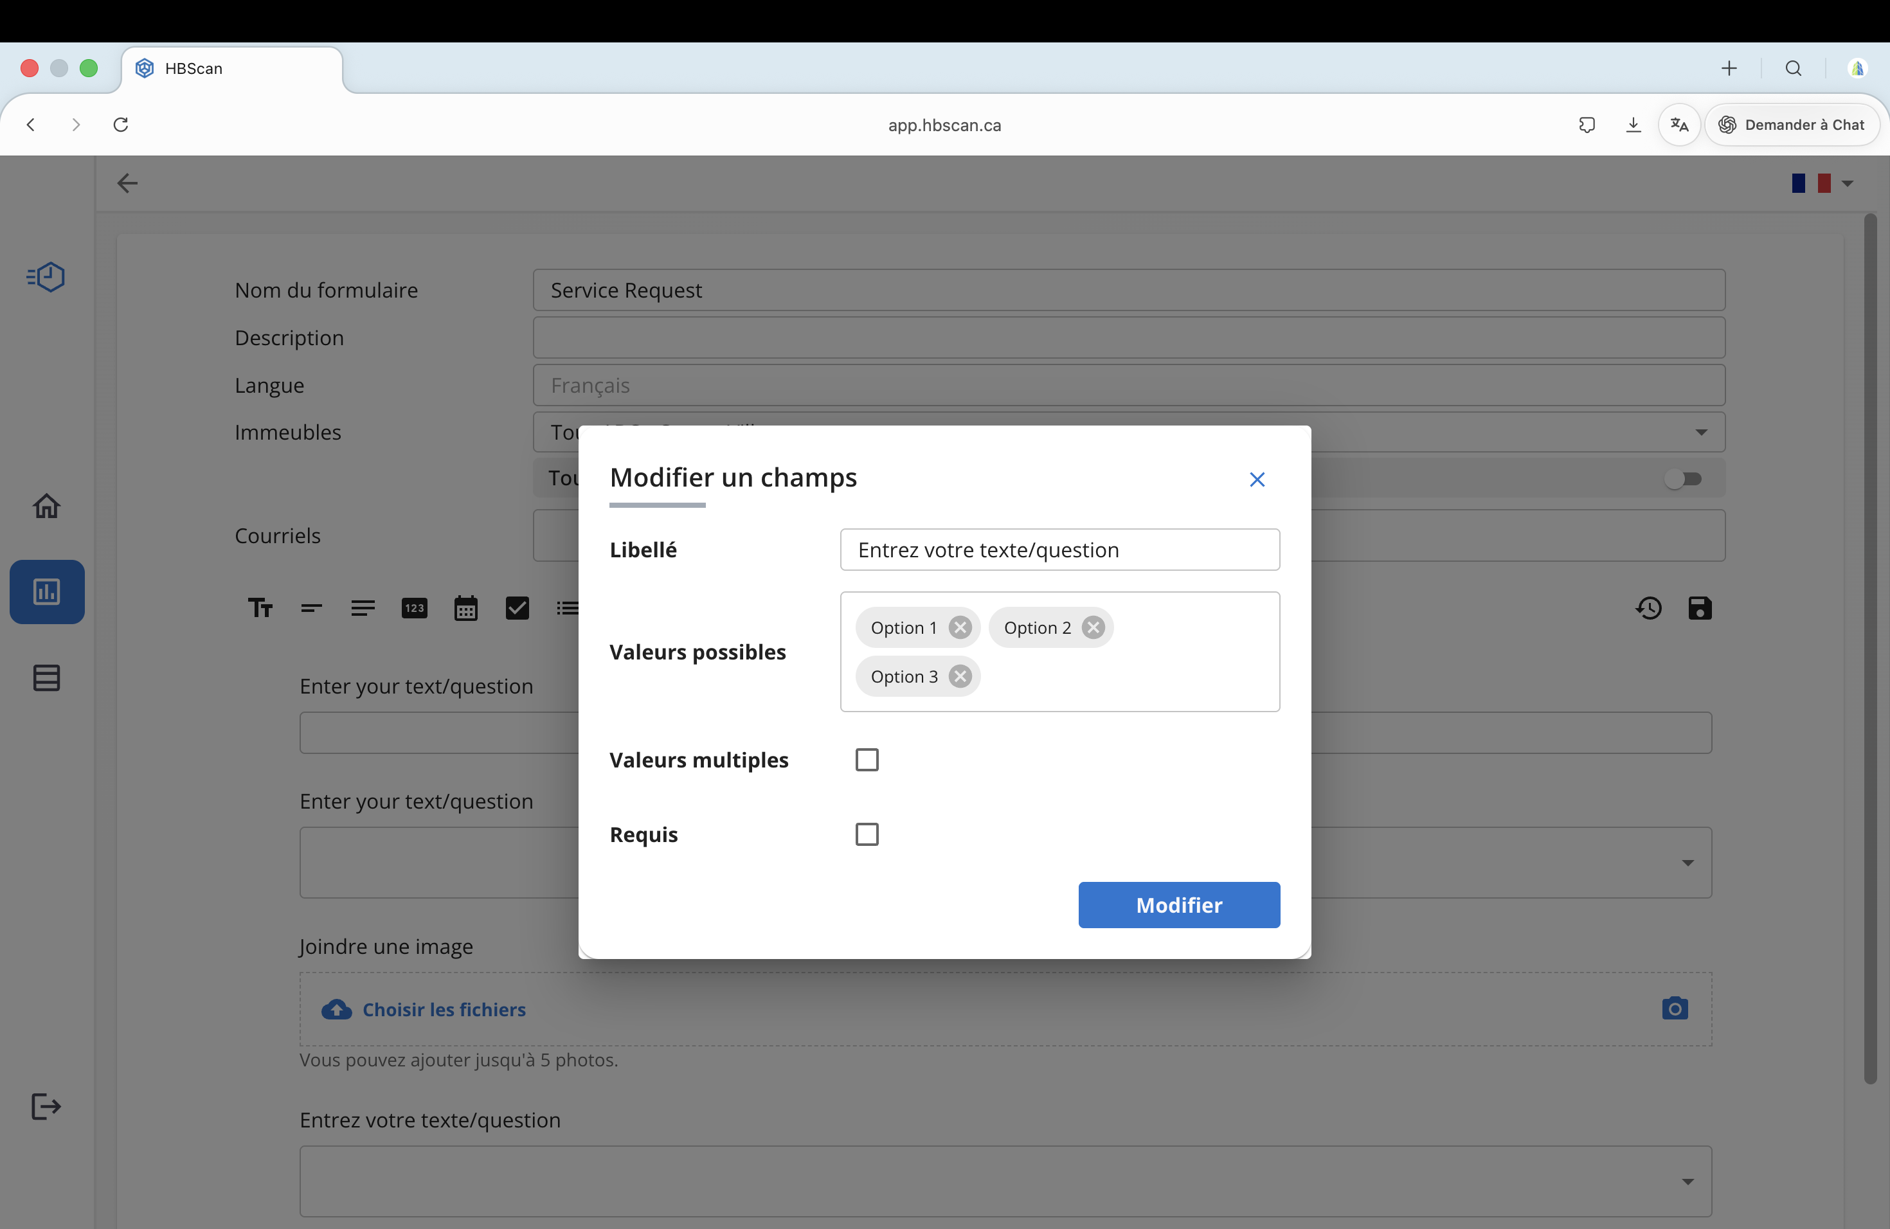Add a title text field tool

point(260,608)
